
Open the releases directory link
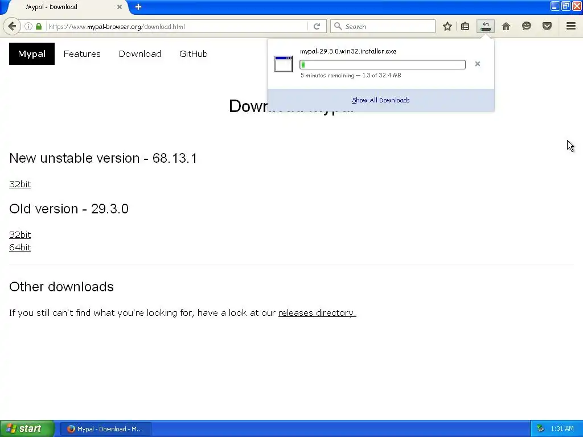coord(317,313)
